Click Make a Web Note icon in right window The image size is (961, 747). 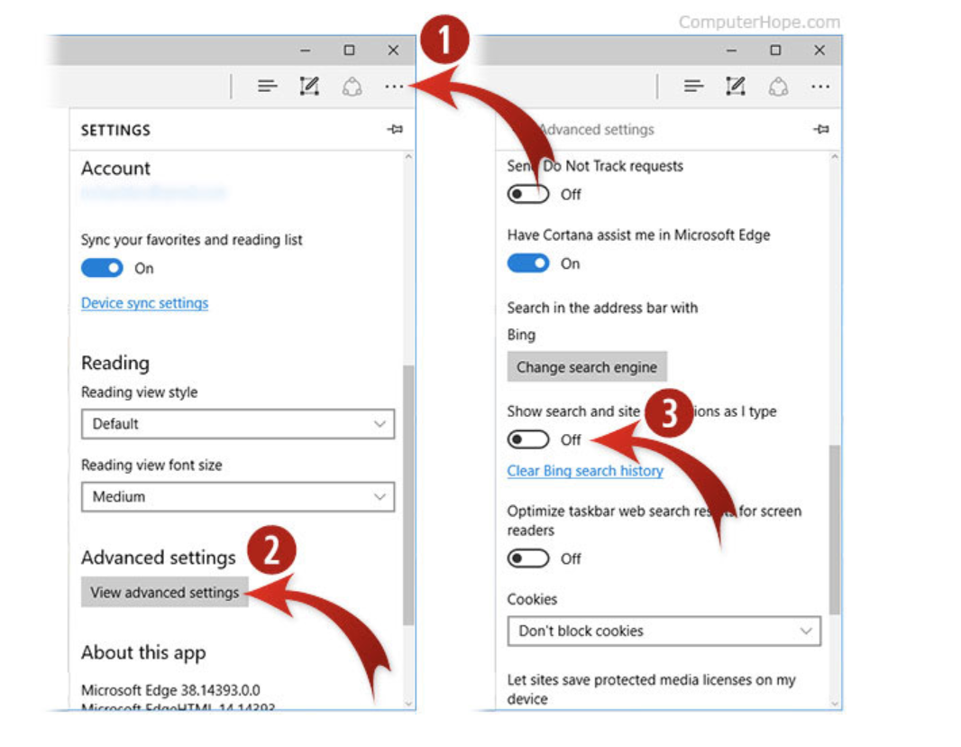(x=736, y=87)
